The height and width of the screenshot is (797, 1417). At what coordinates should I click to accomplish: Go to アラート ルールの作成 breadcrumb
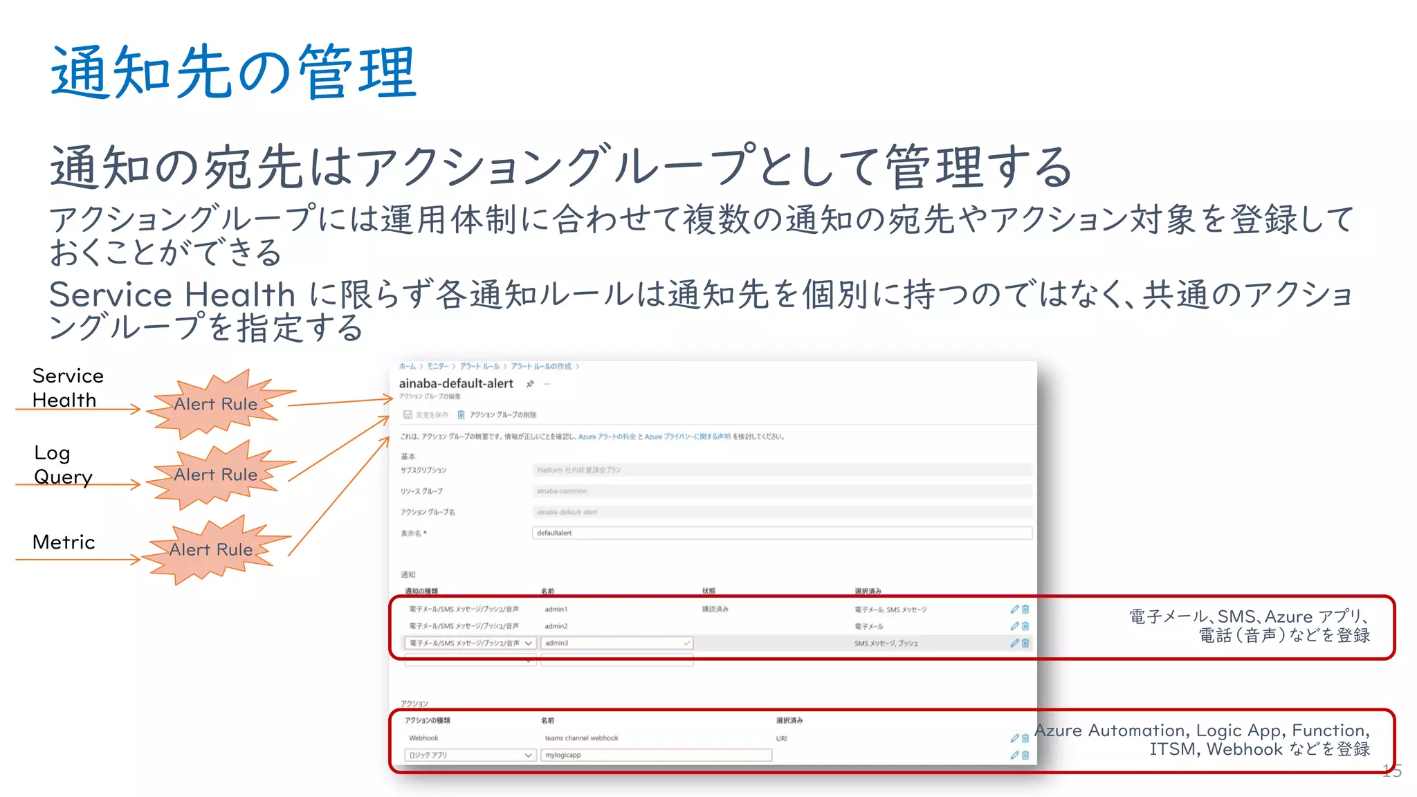pos(541,366)
